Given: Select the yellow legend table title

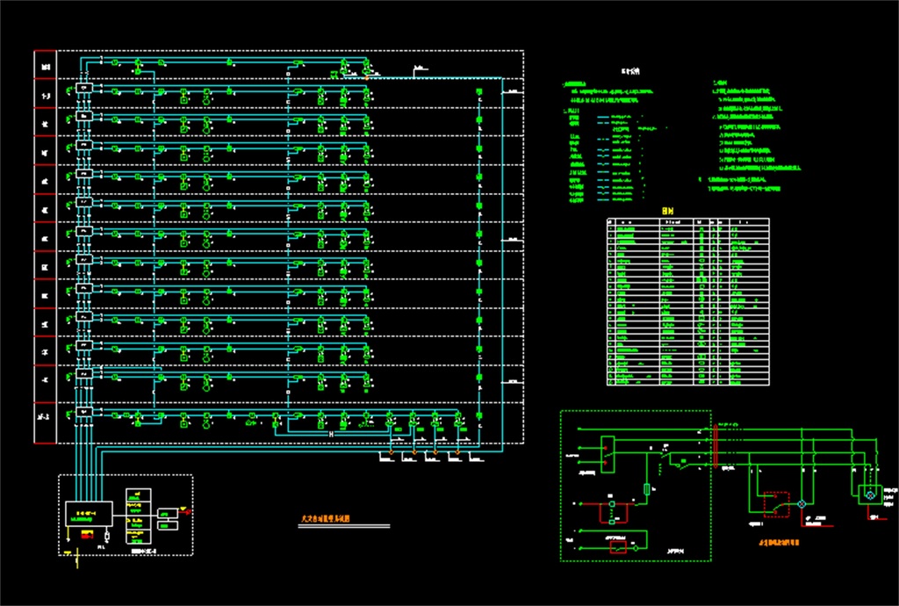Looking at the screenshot, I should tap(669, 212).
